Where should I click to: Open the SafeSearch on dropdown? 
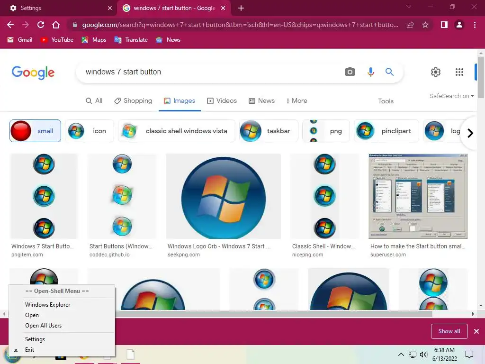tap(451, 96)
